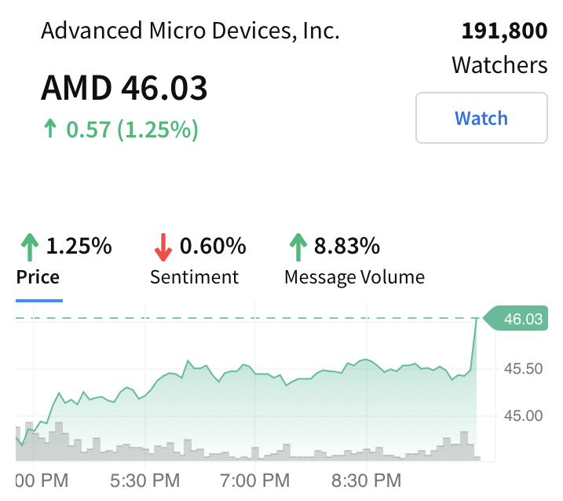
Task: Select the Price tab label
Action: point(38,277)
